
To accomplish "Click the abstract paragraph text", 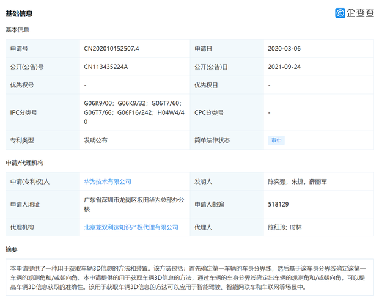I will coord(189,277).
